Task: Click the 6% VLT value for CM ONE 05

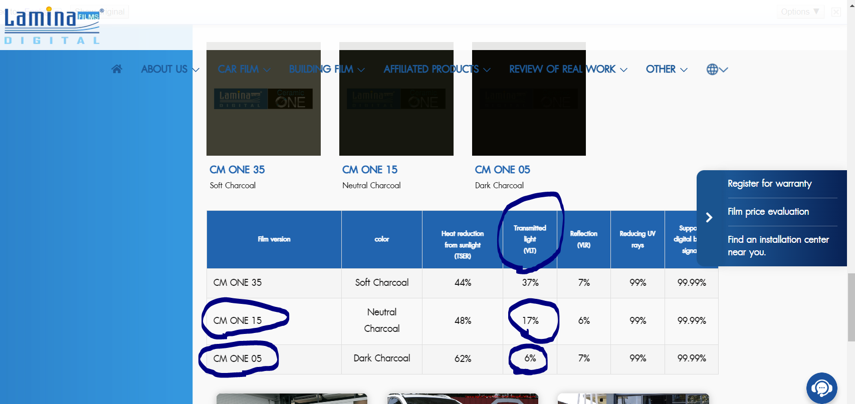Action: [530, 358]
